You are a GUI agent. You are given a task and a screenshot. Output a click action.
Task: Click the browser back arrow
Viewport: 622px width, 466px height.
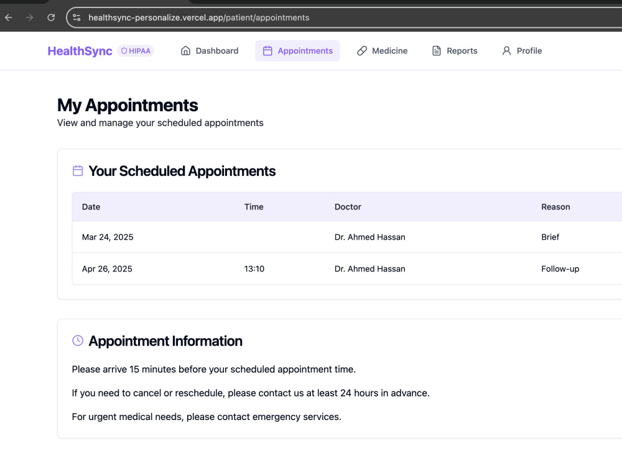8,17
